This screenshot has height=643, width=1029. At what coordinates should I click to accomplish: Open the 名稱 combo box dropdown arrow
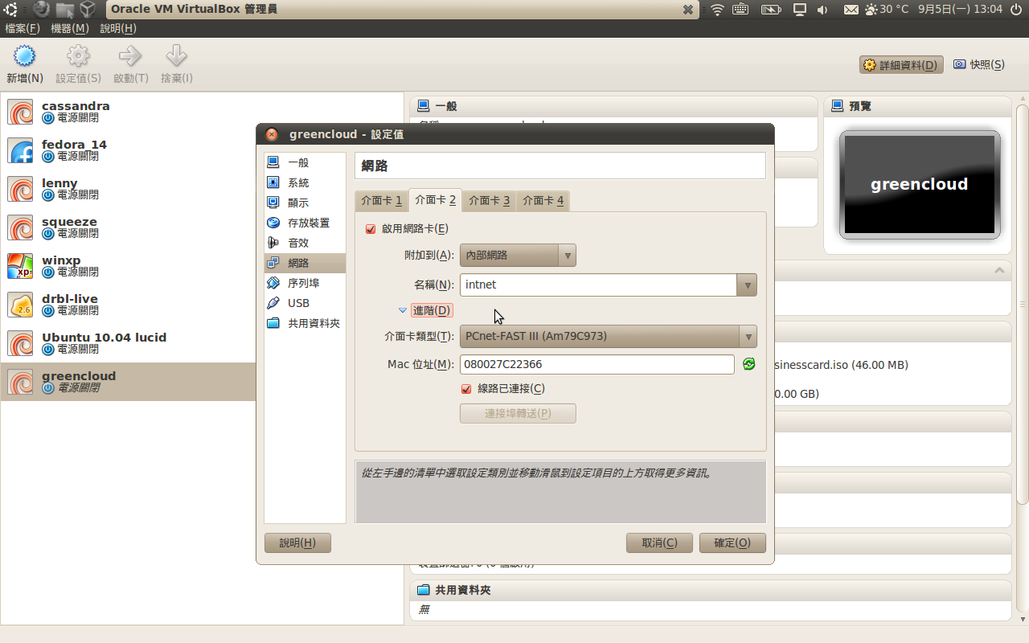click(747, 285)
